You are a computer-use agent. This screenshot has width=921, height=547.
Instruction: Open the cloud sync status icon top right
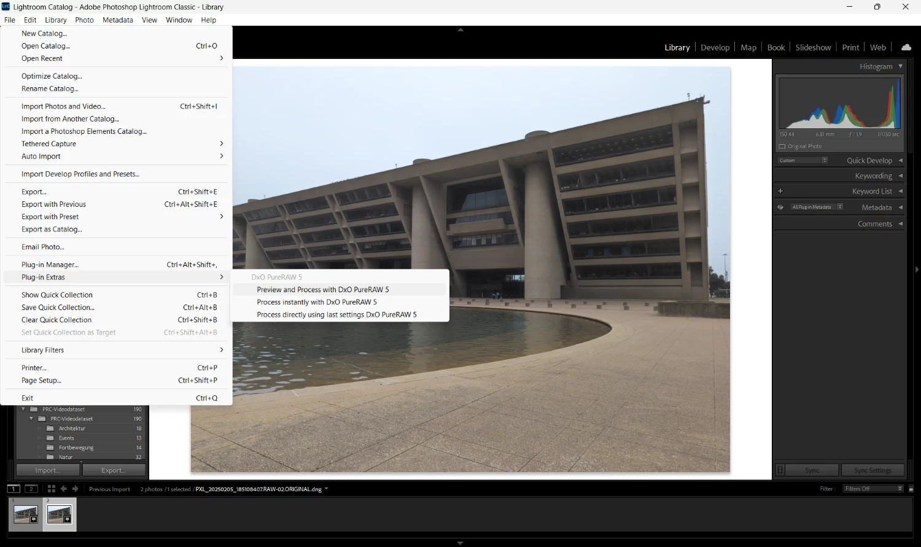906,47
